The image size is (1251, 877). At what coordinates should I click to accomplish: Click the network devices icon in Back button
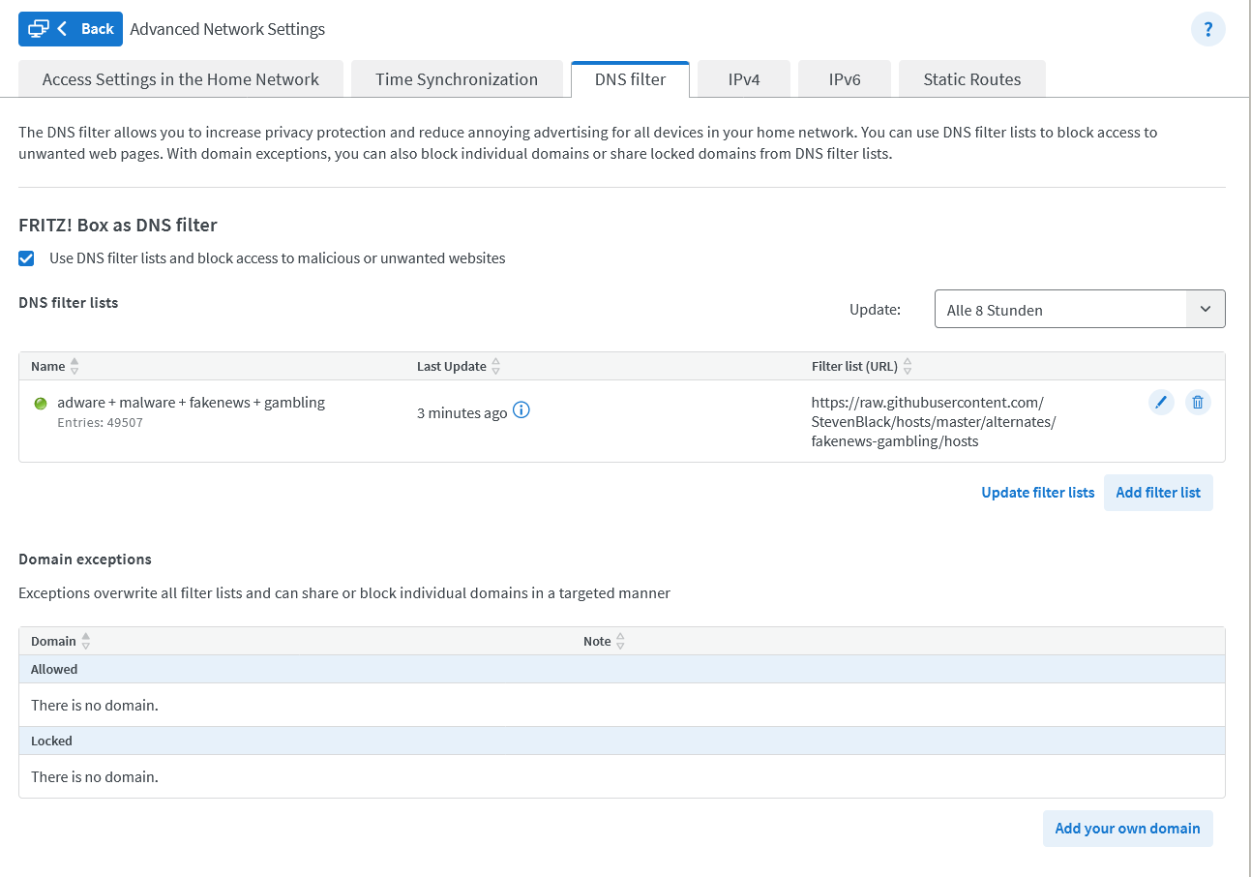tap(39, 29)
